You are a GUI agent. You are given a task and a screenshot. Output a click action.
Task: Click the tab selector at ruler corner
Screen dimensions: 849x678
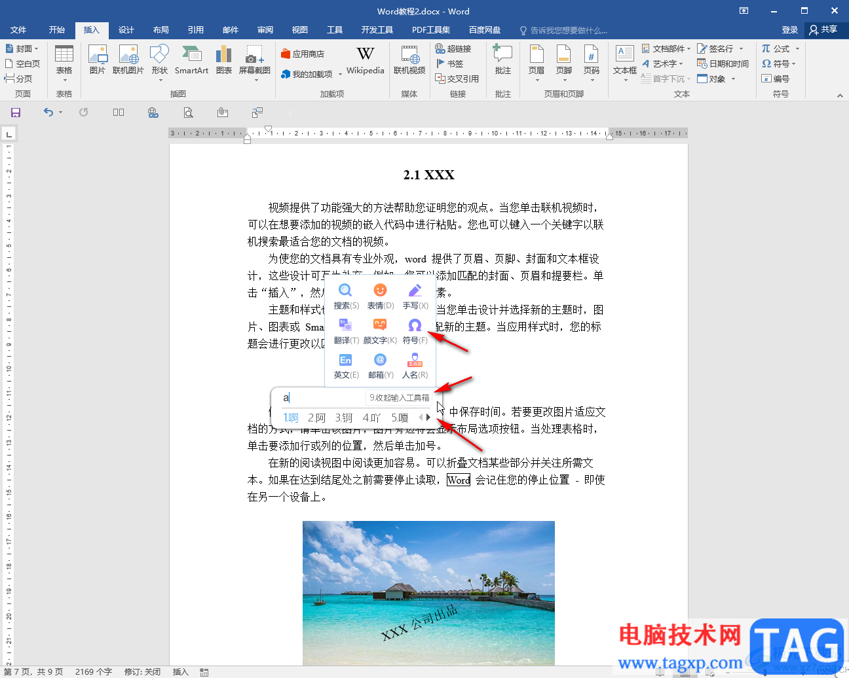[9, 134]
